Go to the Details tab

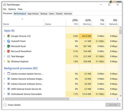59,14
